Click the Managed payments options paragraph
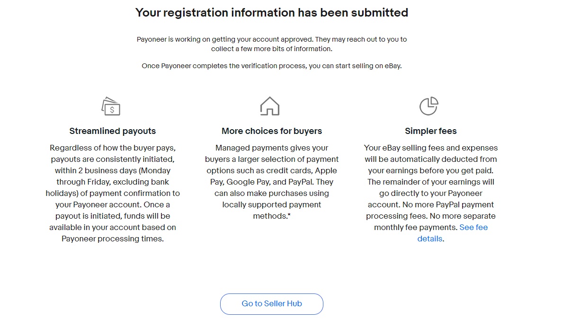580x319 pixels. (x=272, y=182)
